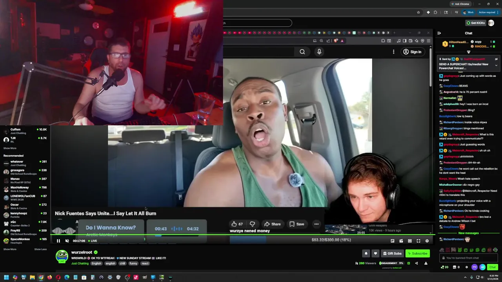Open Kick profile avatar menu
The height and width of the screenshot is (282, 502).
491,23
